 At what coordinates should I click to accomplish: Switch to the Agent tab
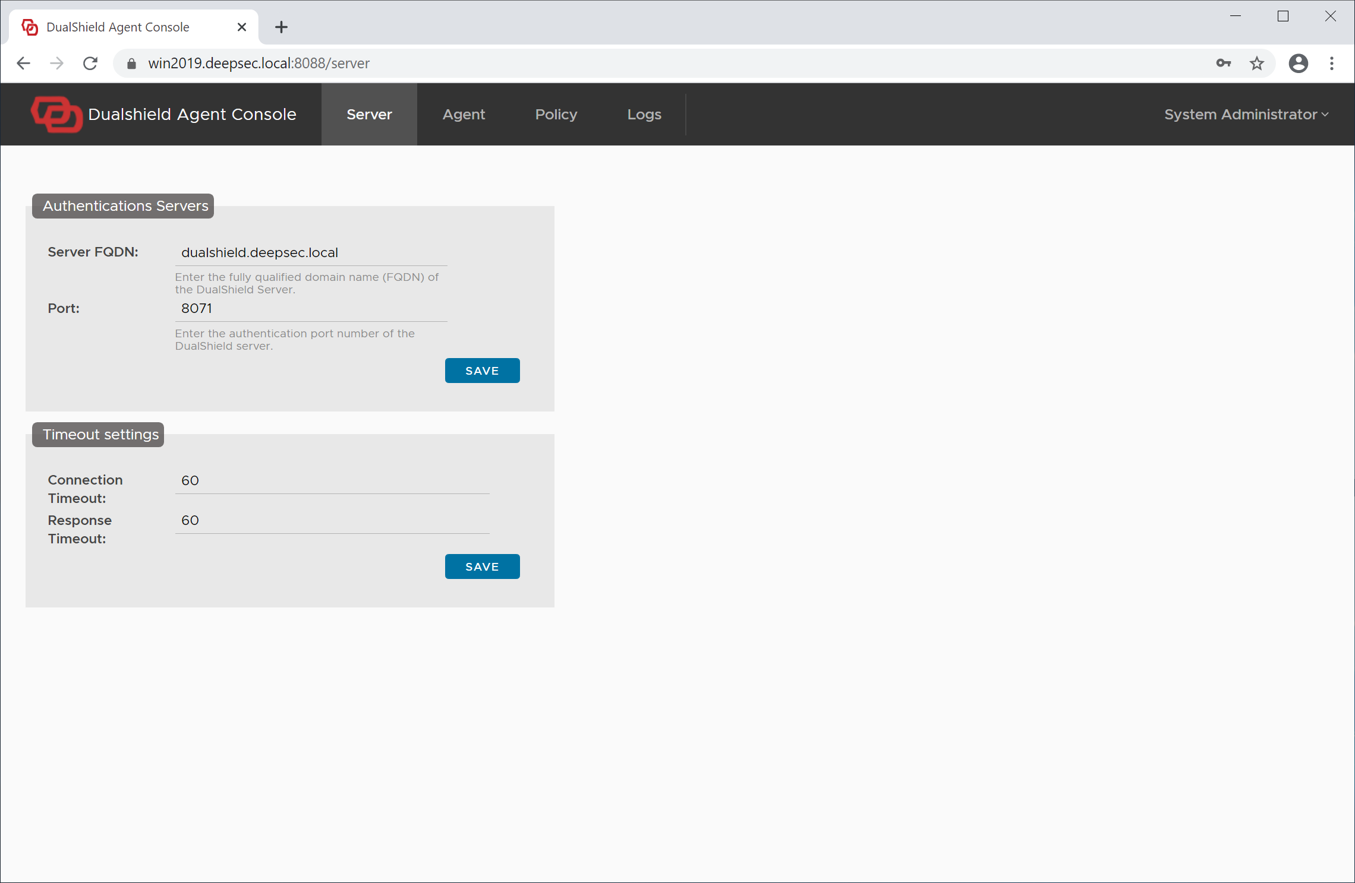[464, 115]
